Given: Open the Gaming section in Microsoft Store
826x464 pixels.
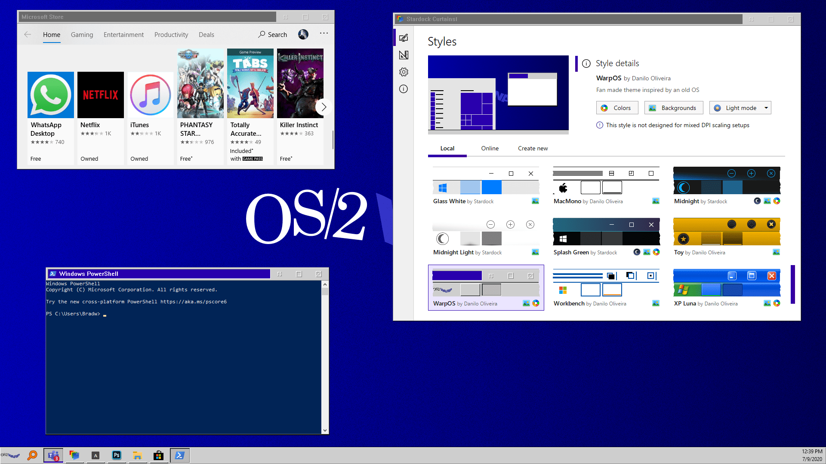Looking at the screenshot, I should click(x=82, y=35).
